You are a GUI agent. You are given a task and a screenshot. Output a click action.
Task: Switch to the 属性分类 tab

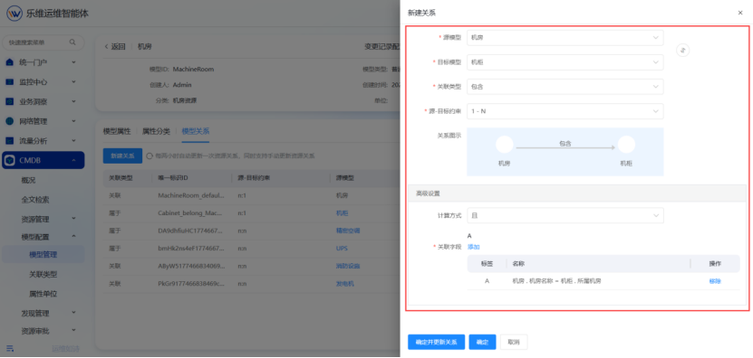click(156, 131)
